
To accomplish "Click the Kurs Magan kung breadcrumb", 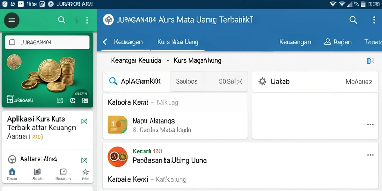I will (x=198, y=60).
